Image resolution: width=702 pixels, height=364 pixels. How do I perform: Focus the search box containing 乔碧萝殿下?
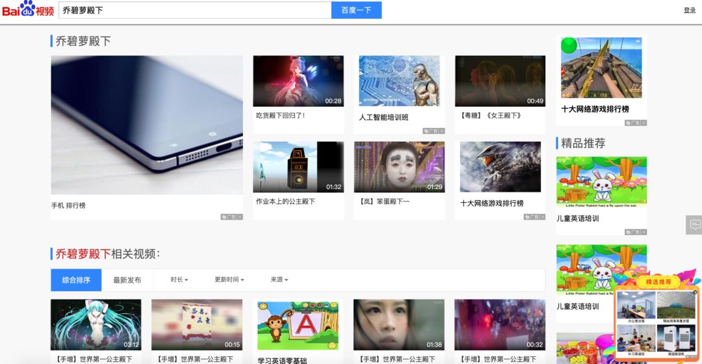[195, 10]
